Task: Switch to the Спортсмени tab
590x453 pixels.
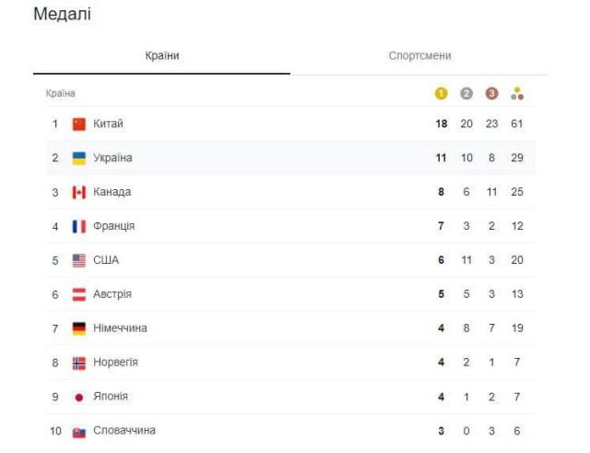Action: pos(419,56)
